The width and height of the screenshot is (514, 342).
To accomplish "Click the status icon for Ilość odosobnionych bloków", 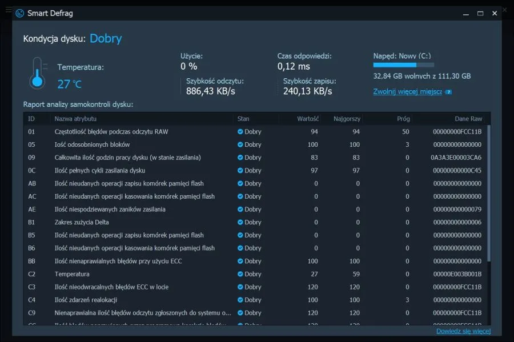I will point(240,145).
